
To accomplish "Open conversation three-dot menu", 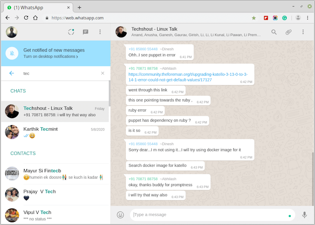I will pyautogui.click(x=303, y=32).
